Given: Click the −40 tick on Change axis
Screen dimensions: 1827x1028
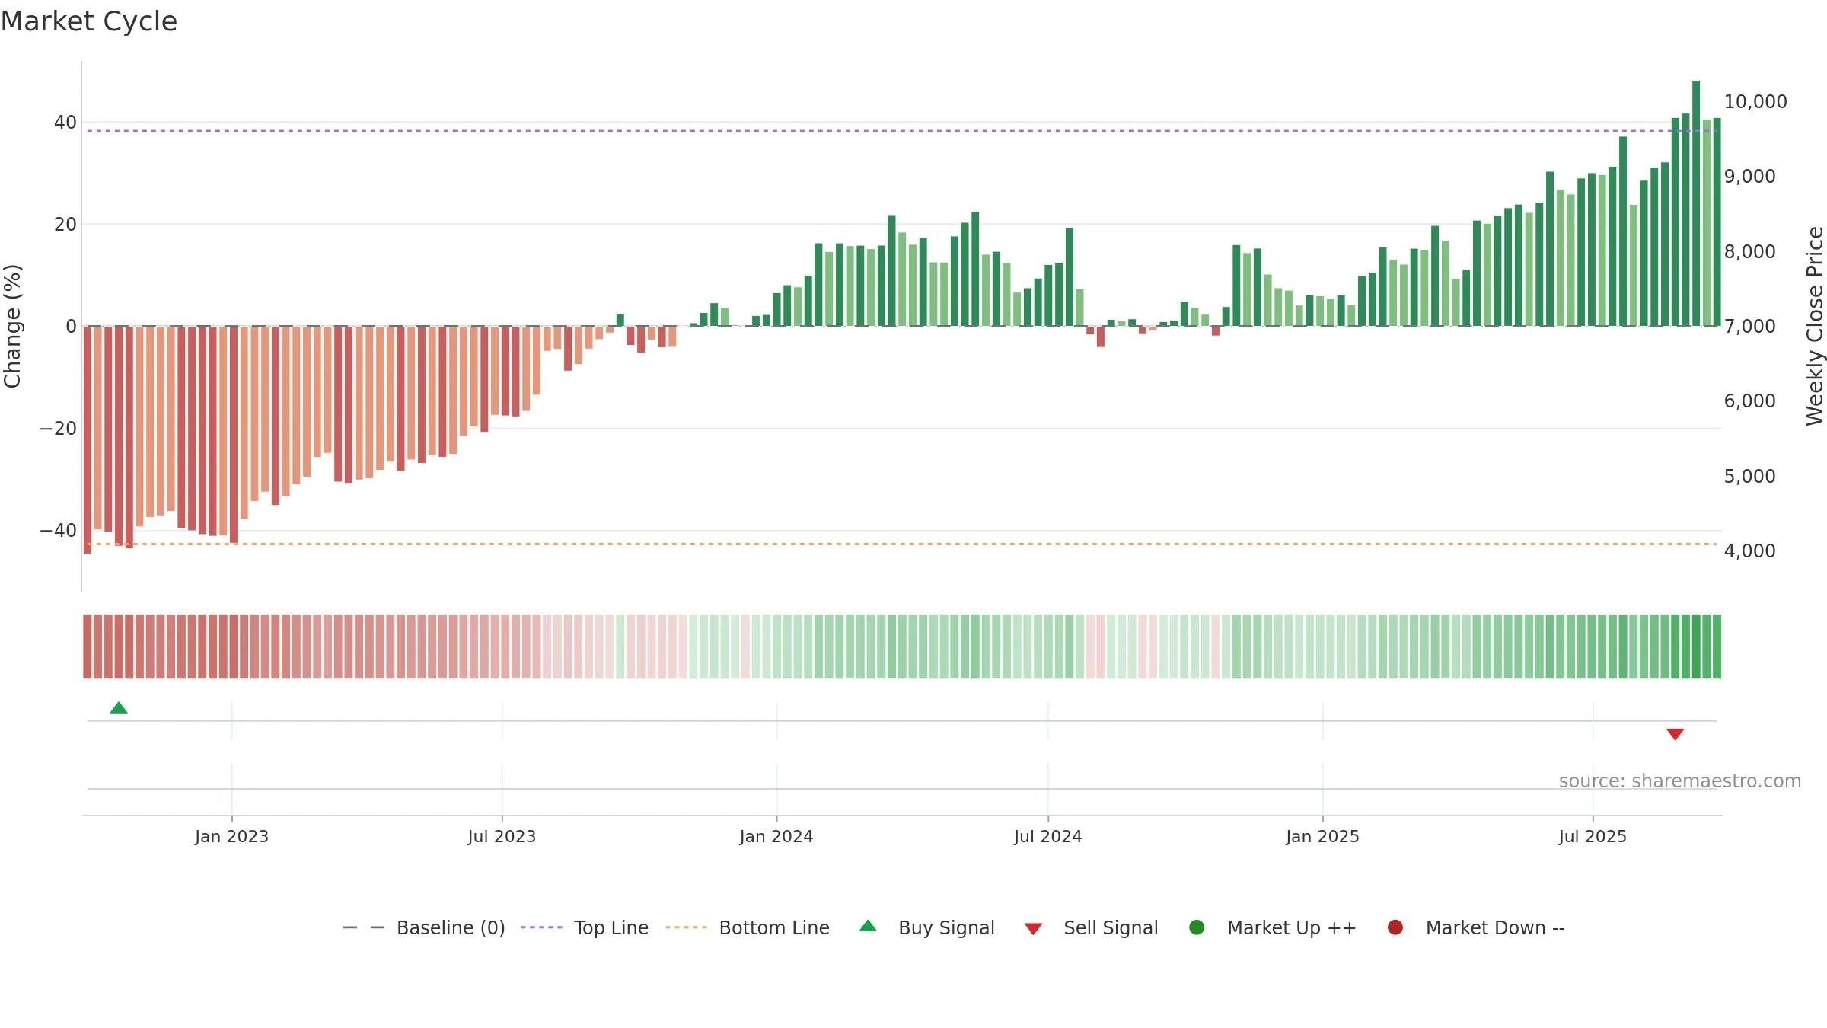Looking at the screenshot, I should click(59, 531).
